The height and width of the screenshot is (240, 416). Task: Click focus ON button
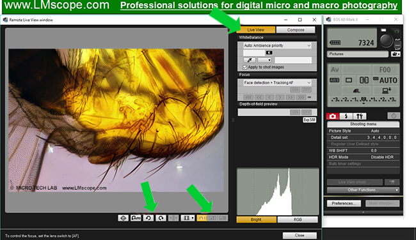point(295,90)
